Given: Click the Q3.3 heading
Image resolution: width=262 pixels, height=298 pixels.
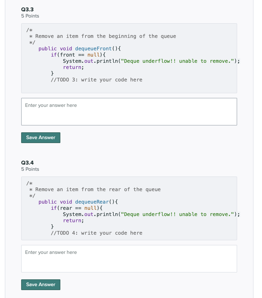Looking at the screenshot, I should pos(27,10).
